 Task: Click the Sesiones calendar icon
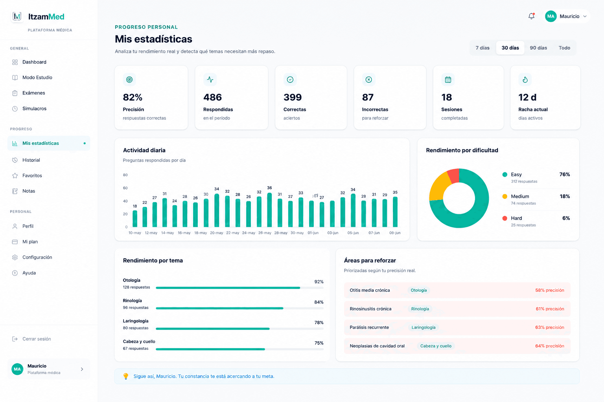[x=448, y=80]
